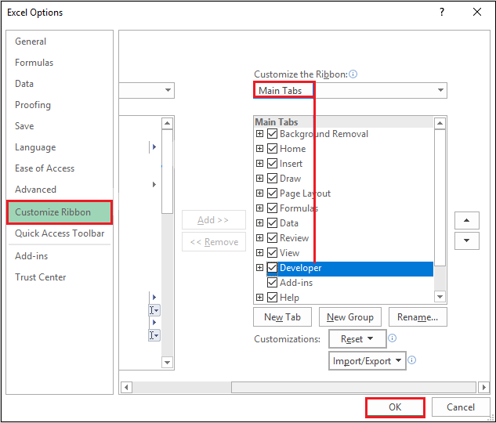Open the Quick Access Toolbar category
496x423 pixels.
[x=60, y=233]
